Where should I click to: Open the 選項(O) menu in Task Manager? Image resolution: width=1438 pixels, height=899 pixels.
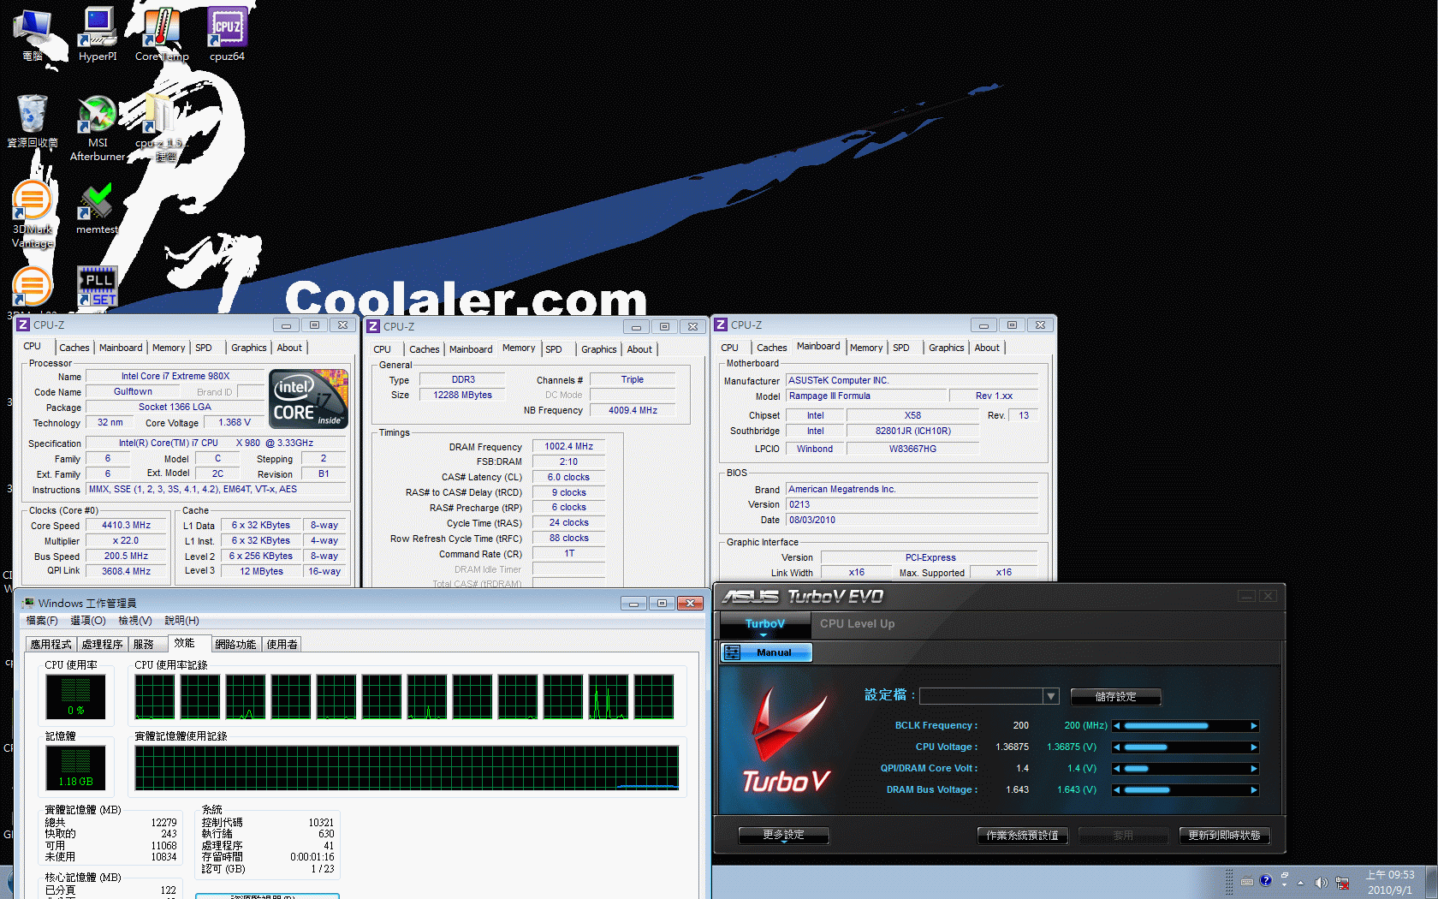tap(88, 621)
